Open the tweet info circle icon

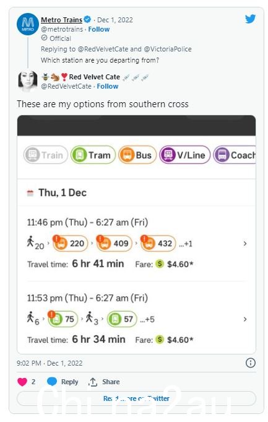[x=250, y=363]
